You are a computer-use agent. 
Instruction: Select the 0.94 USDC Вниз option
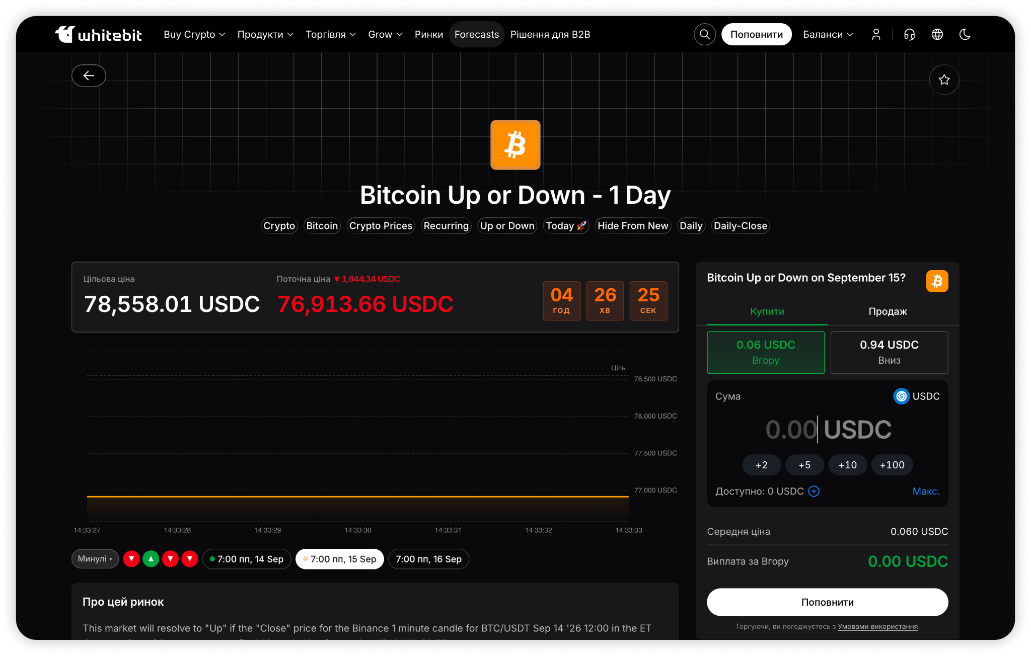[x=889, y=352]
